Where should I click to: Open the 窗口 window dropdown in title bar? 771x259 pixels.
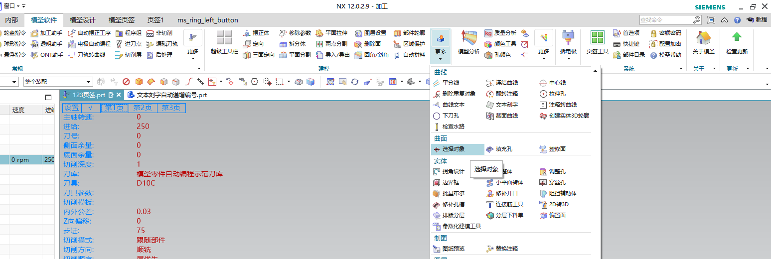coord(11,5)
